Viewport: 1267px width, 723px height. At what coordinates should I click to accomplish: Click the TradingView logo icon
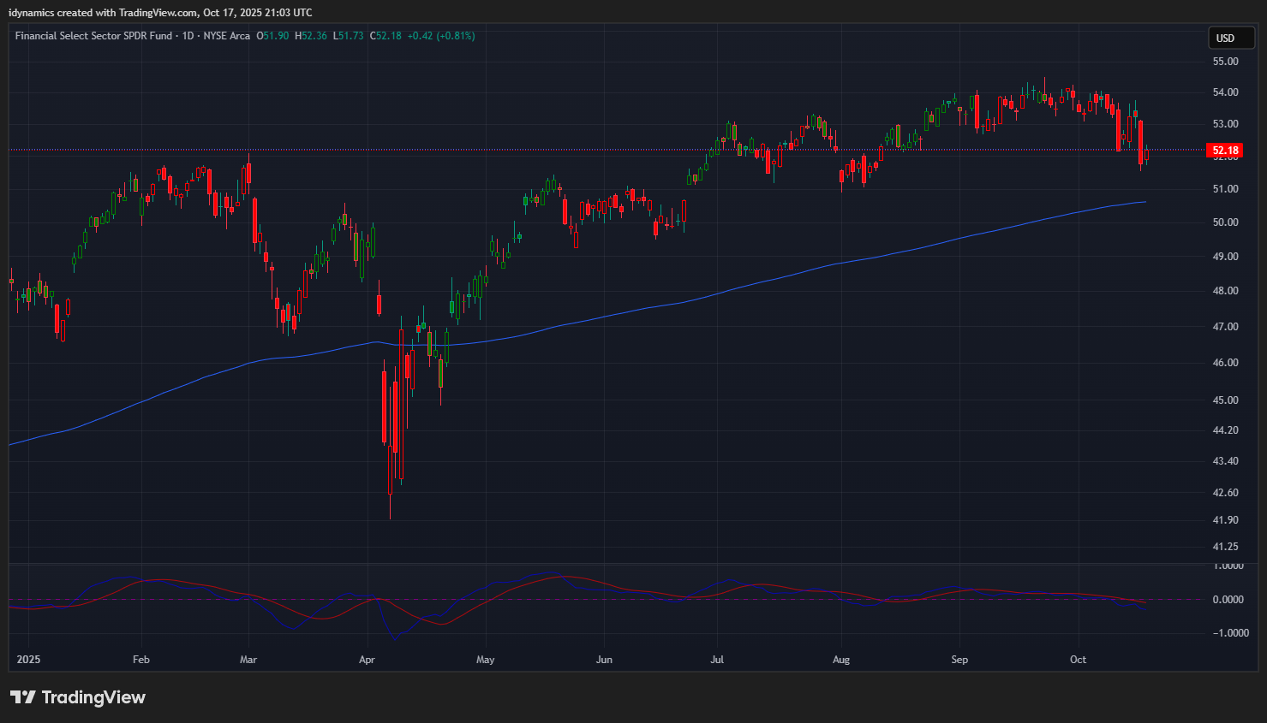tap(22, 697)
